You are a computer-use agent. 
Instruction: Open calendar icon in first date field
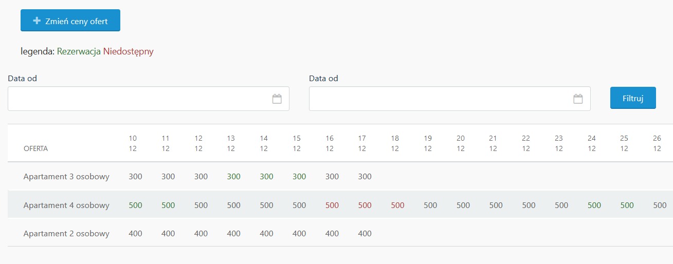coord(277,99)
